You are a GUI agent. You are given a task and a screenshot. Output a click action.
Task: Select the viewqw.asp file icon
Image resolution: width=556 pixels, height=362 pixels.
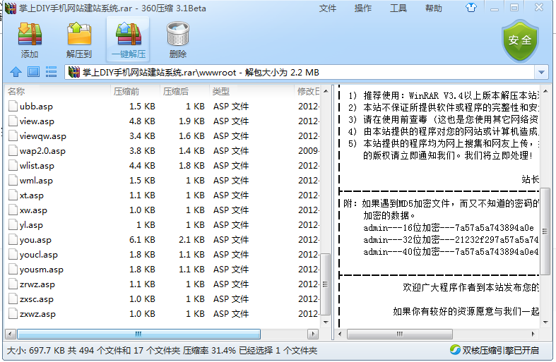click(13, 136)
